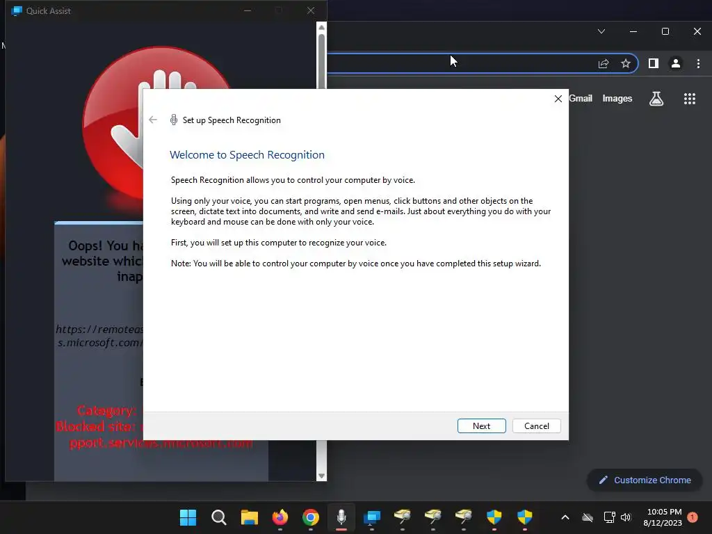
Task: Open the Images link
Action: coord(617,99)
